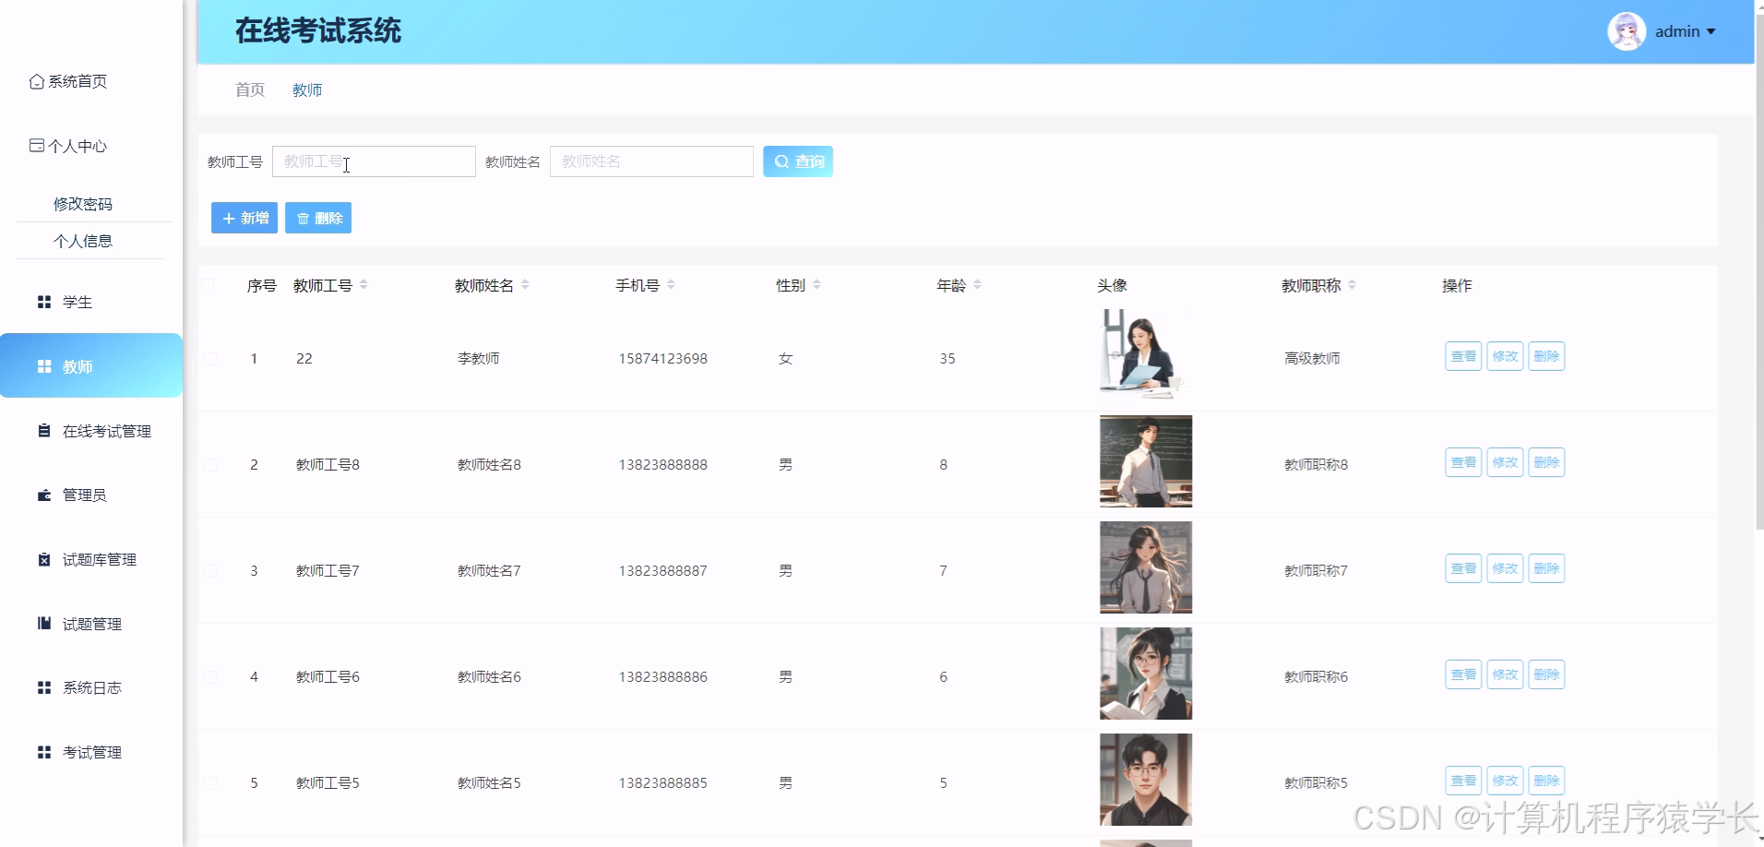Click the 系统日志 icon in sidebar

pyautogui.click(x=43, y=686)
